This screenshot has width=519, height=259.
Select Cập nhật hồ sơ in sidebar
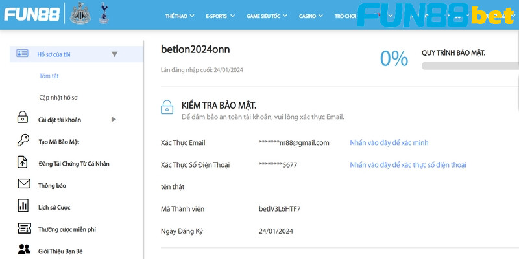(x=58, y=98)
